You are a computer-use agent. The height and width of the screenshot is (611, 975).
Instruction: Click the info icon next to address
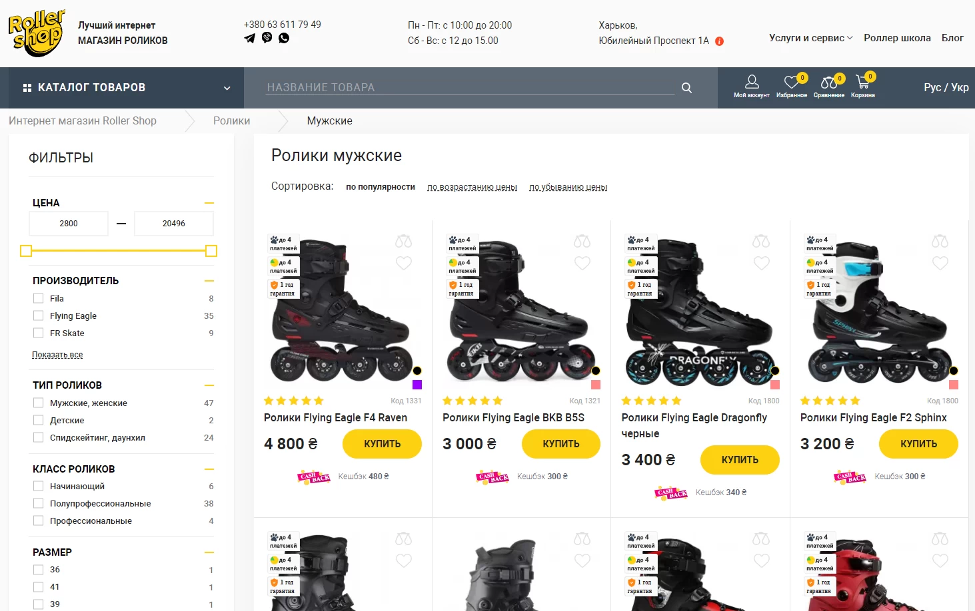click(720, 41)
